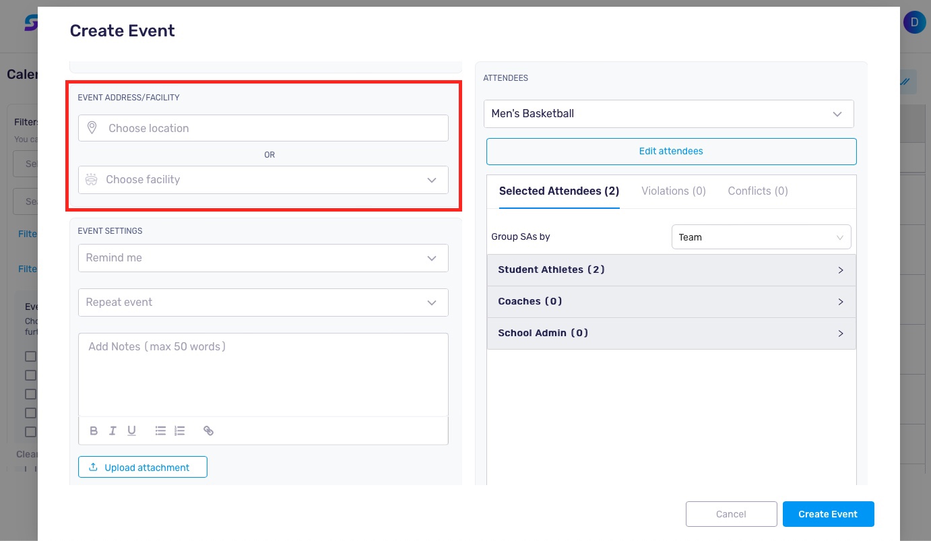Click the Create Event button
Image resolution: width=931 pixels, height=541 pixels.
829,514
